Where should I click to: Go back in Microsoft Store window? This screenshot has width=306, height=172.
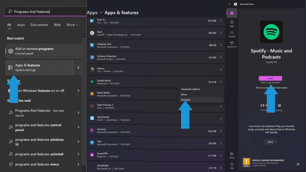(230, 4)
